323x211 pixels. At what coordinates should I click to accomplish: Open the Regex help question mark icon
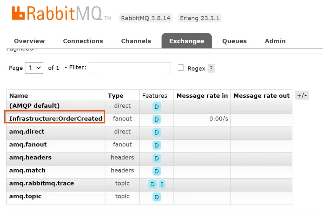(211, 69)
